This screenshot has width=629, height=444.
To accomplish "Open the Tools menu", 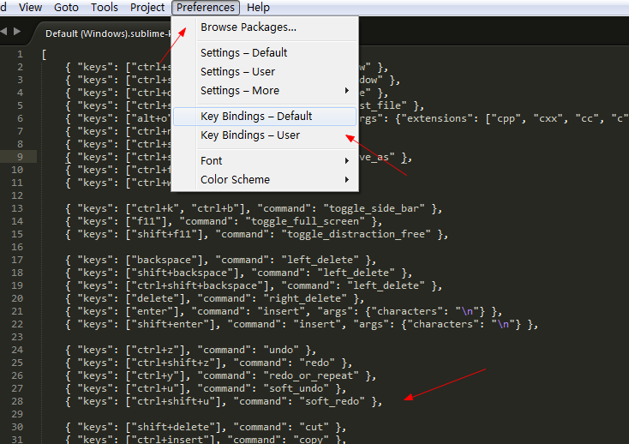I will (105, 7).
